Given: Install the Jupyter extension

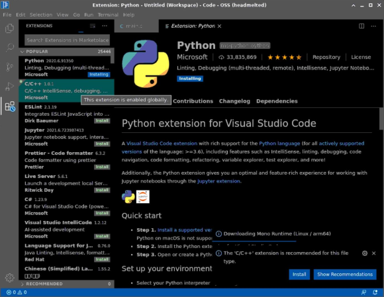Looking at the screenshot, I should (102, 144).
